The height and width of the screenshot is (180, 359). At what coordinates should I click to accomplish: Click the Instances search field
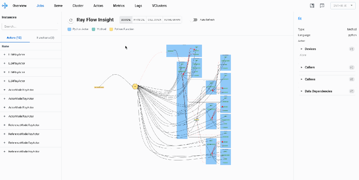pos(30,26)
